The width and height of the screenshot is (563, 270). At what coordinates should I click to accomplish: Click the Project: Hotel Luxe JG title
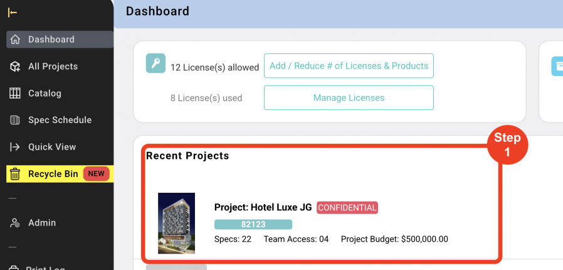pos(263,207)
